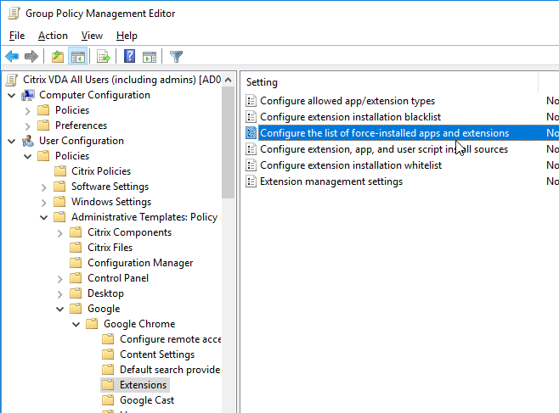
Task: Click the Content Settings folder icon
Action: click(108, 354)
